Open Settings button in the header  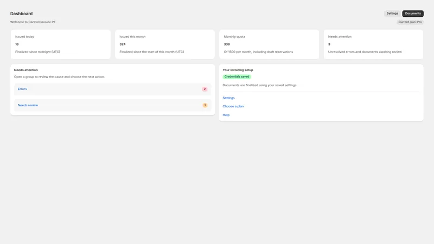click(x=392, y=14)
